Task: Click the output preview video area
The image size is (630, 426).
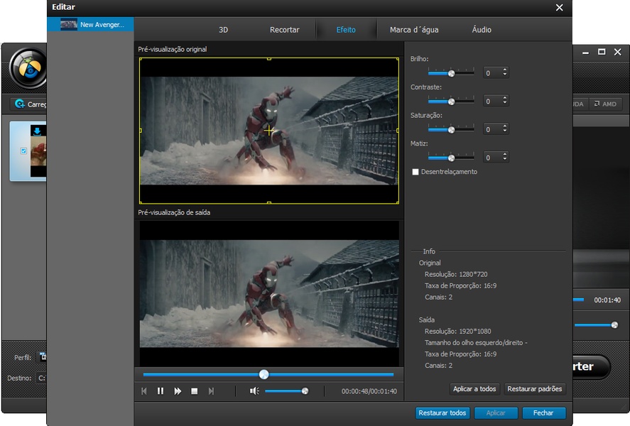Action: coord(269,293)
